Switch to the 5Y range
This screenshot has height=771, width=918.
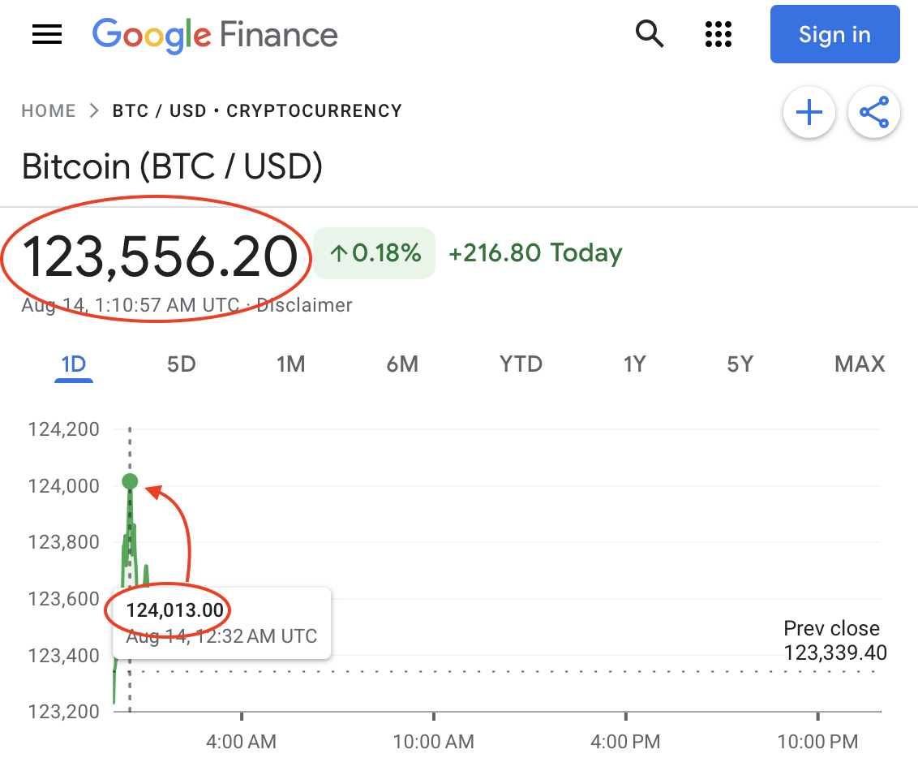[x=740, y=364]
